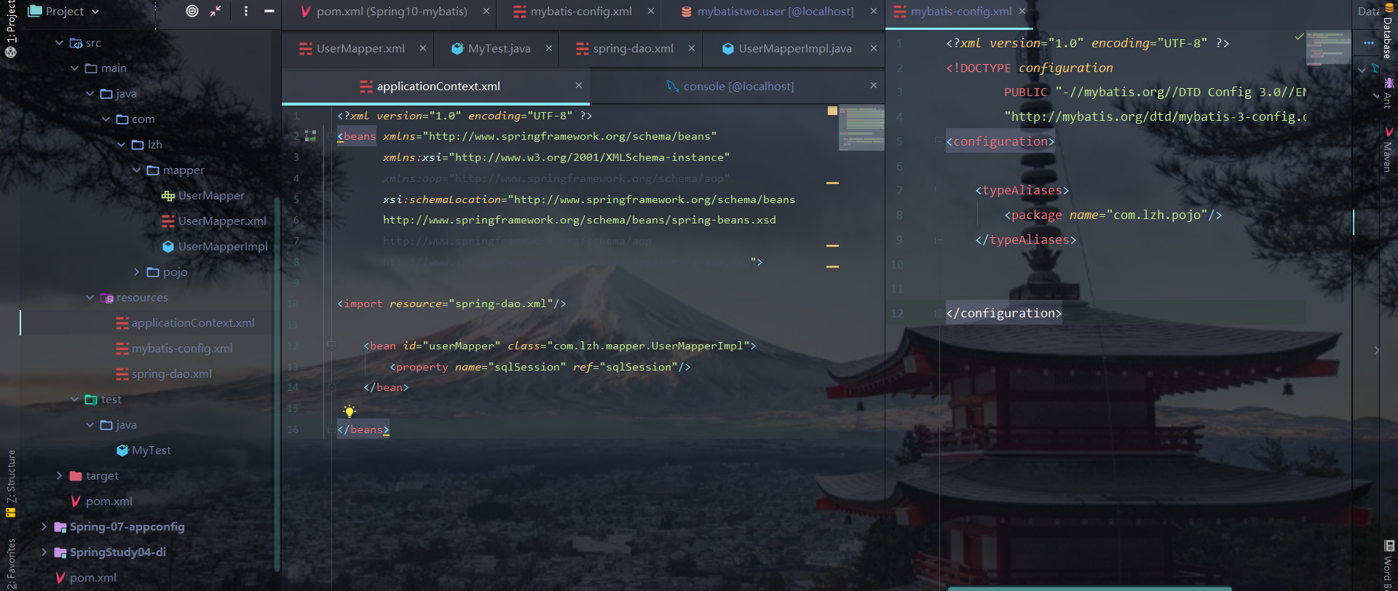Select UserMapperImpl in the project tree
This screenshot has height=591, width=1398.
click(222, 247)
